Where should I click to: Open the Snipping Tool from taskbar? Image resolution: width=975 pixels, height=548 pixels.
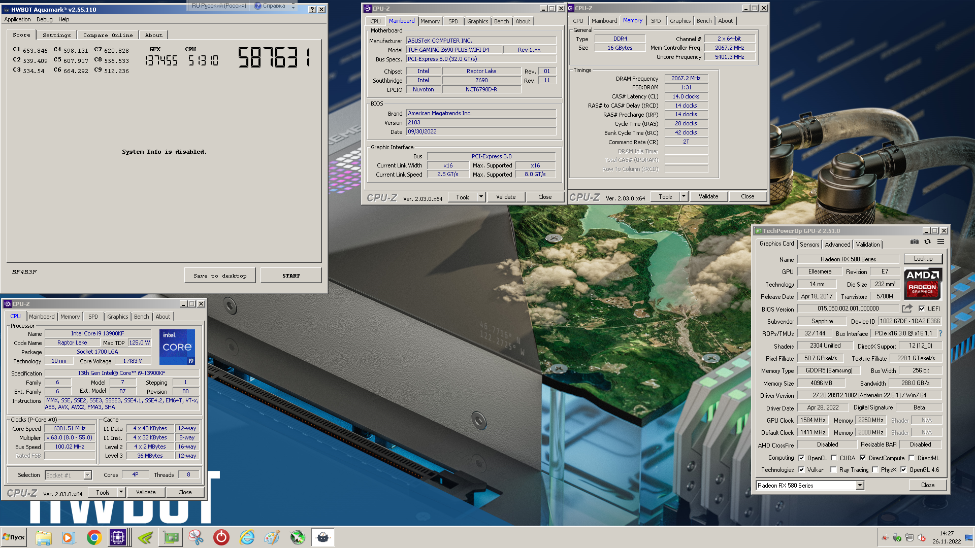[196, 537]
